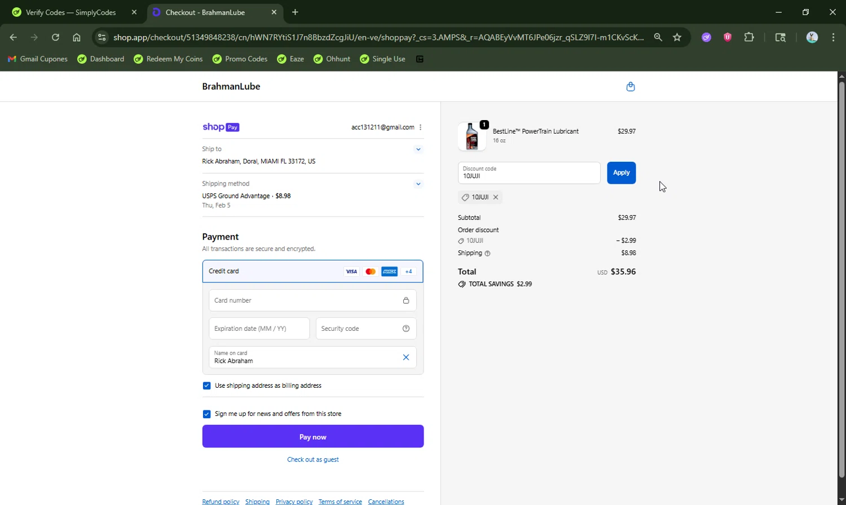
Task: Expand the Ship to section
Action: click(x=418, y=149)
